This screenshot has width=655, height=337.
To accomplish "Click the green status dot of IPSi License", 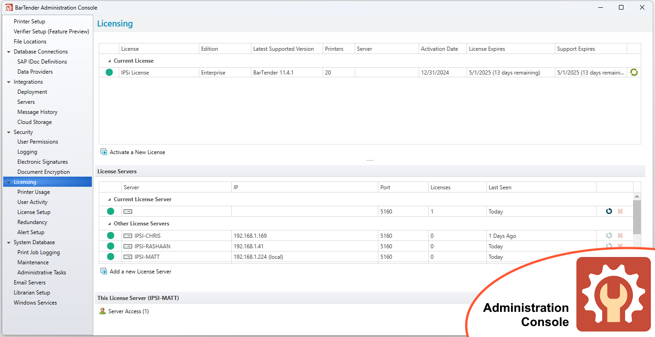I will [x=109, y=72].
